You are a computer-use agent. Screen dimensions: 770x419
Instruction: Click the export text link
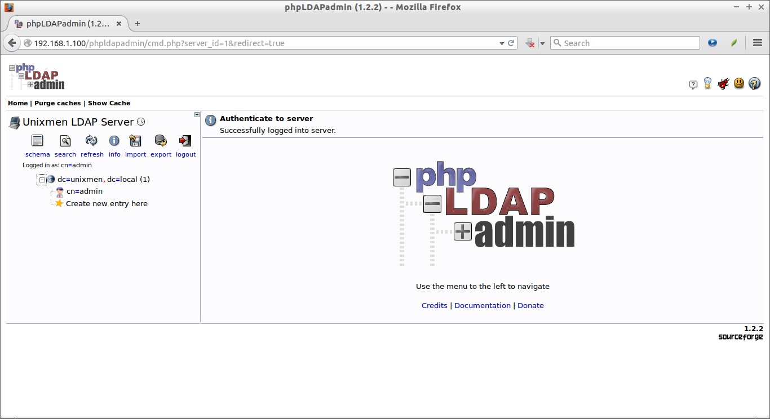[x=161, y=154]
